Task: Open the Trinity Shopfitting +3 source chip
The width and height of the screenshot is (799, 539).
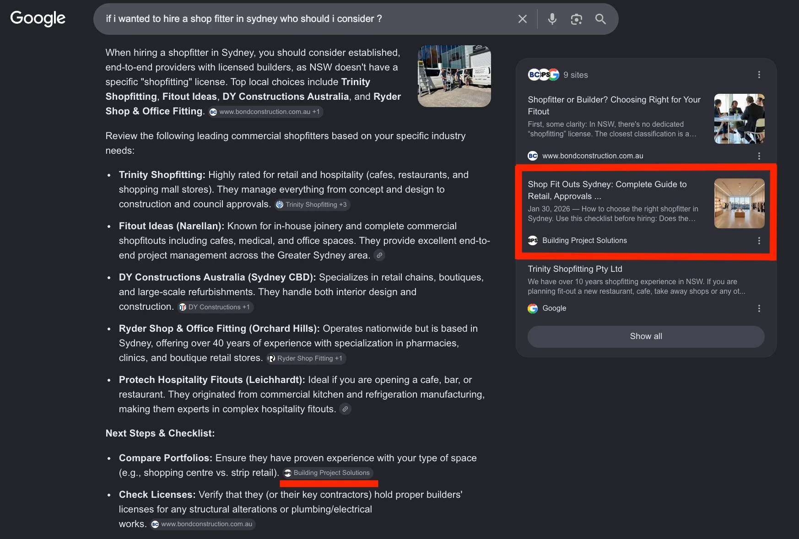Action: tap(313, 205)
